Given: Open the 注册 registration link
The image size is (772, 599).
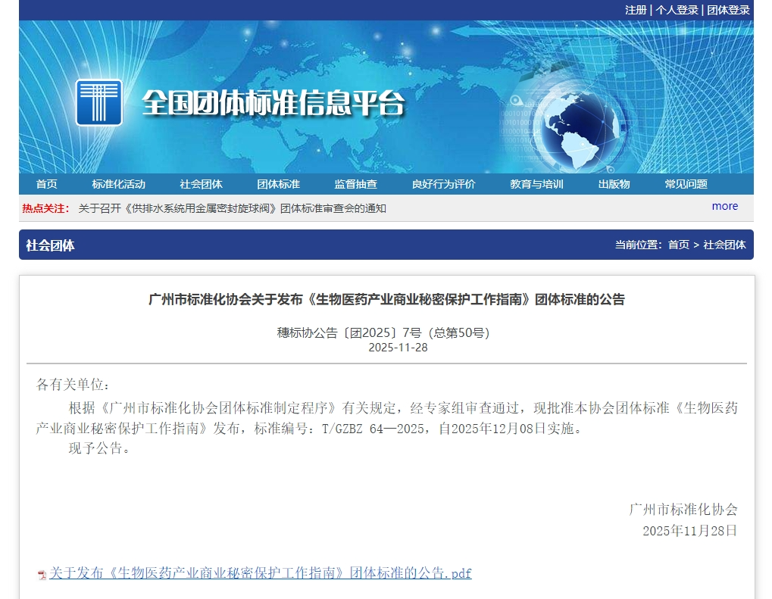Looking at the screenshot, I should pyautogui.click(x=636, y=10).
